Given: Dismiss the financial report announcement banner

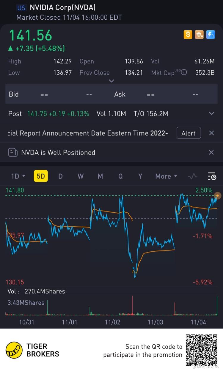Looking at the screenshot, I should 211,133.
